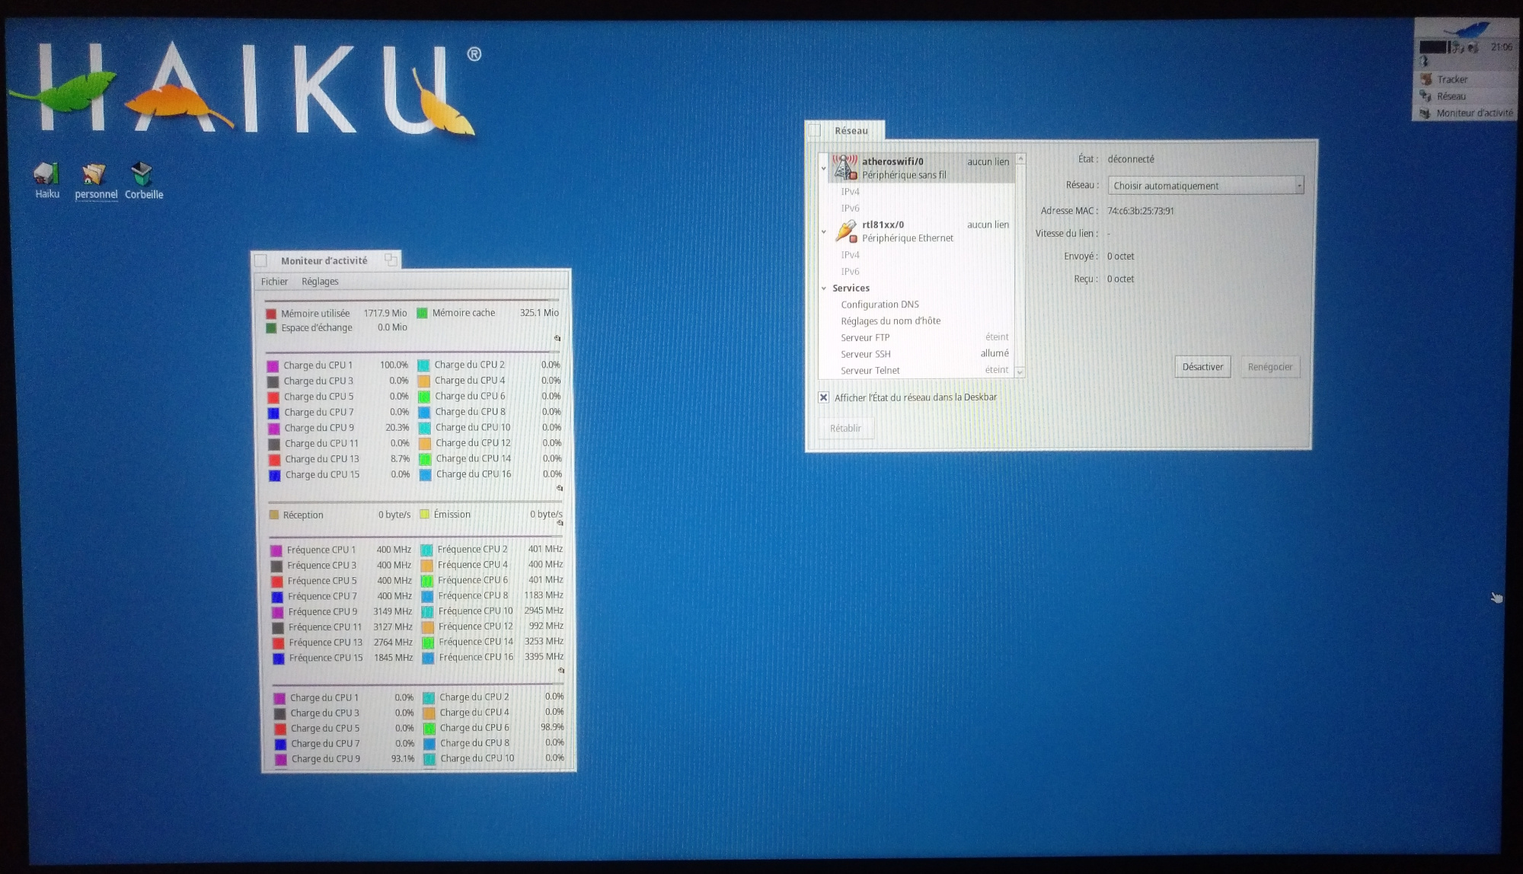
Task: Select the atheroswifi/0 wireless device icon
Action: tap(844, 167)
